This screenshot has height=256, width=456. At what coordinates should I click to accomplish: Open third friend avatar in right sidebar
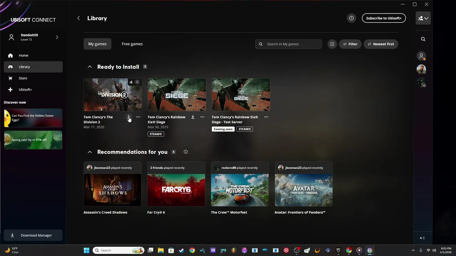point(421,82)
